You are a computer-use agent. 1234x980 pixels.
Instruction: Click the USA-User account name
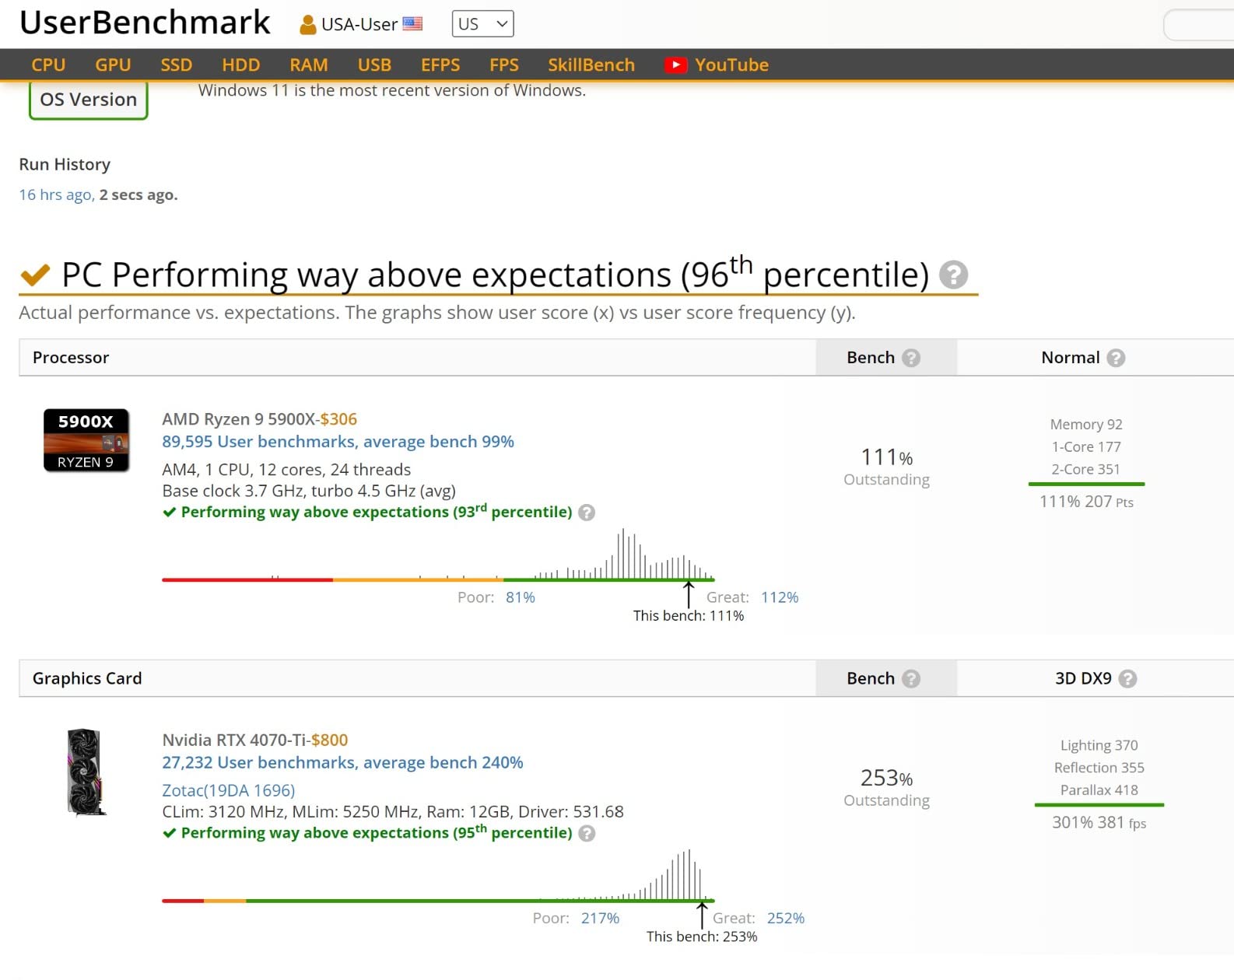359,25
